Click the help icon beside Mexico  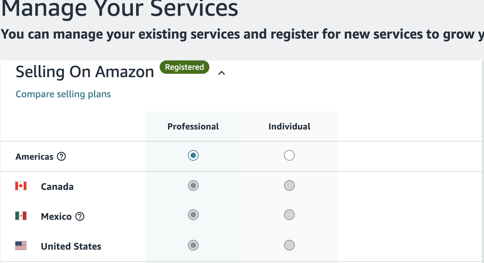coord(80,217)
